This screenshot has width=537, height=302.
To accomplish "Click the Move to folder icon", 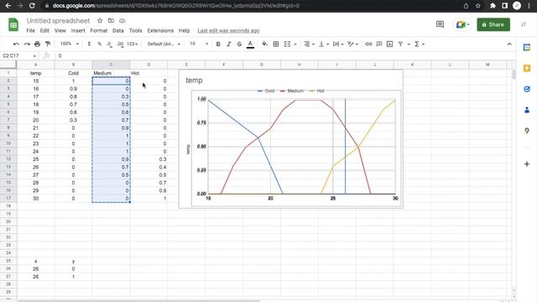I will 111,20.
